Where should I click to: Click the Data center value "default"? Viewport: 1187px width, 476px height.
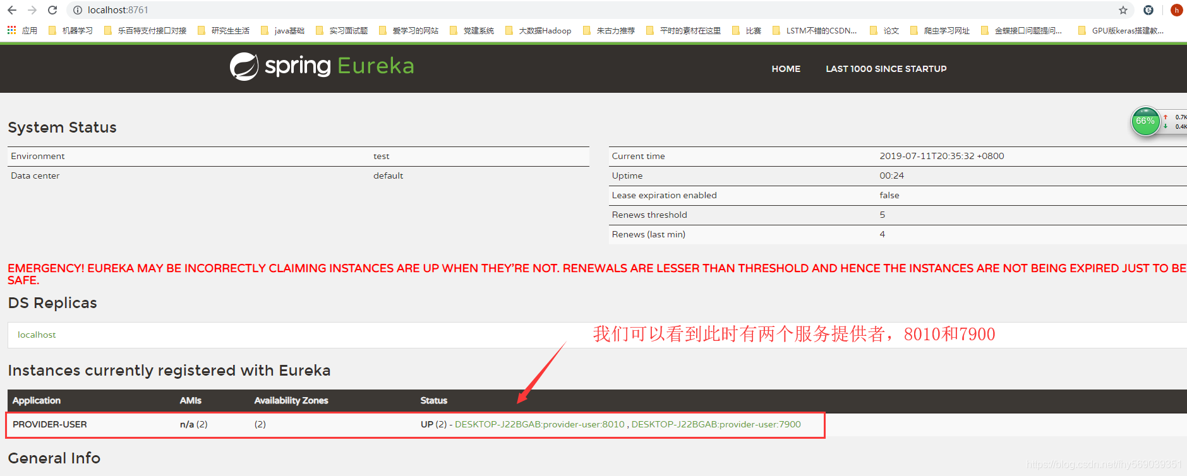tap(388, 176)
